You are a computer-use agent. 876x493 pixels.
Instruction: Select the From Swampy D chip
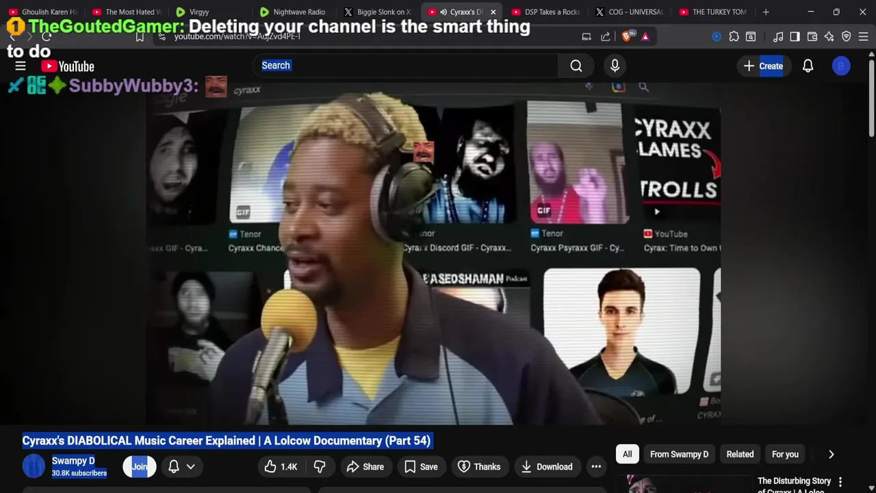[679, 454]
